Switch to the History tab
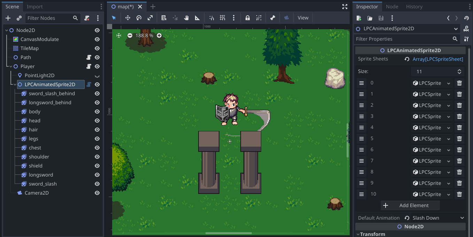Viewport: 473px width, 237px height. point(414,7)
